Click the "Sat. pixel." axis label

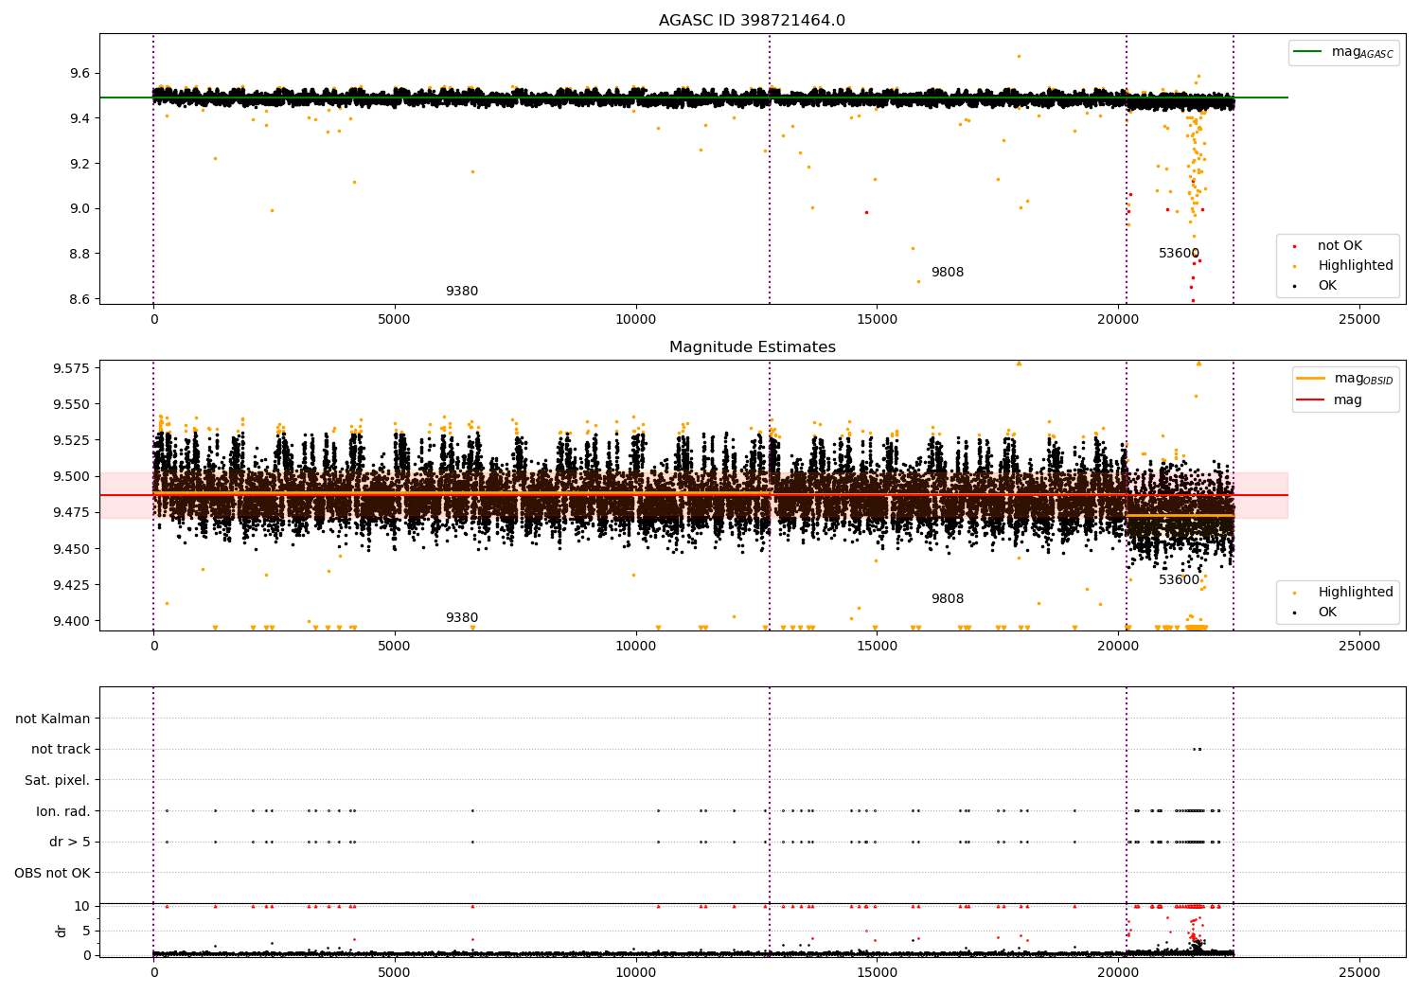pyautogui.click(x=58, y=781)
